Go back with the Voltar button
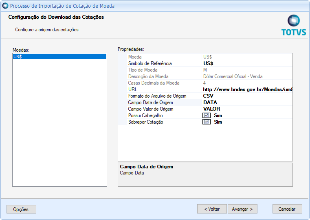Image resolution: width=310 pixels, height=220 pixels. click(x=212, y=209)
